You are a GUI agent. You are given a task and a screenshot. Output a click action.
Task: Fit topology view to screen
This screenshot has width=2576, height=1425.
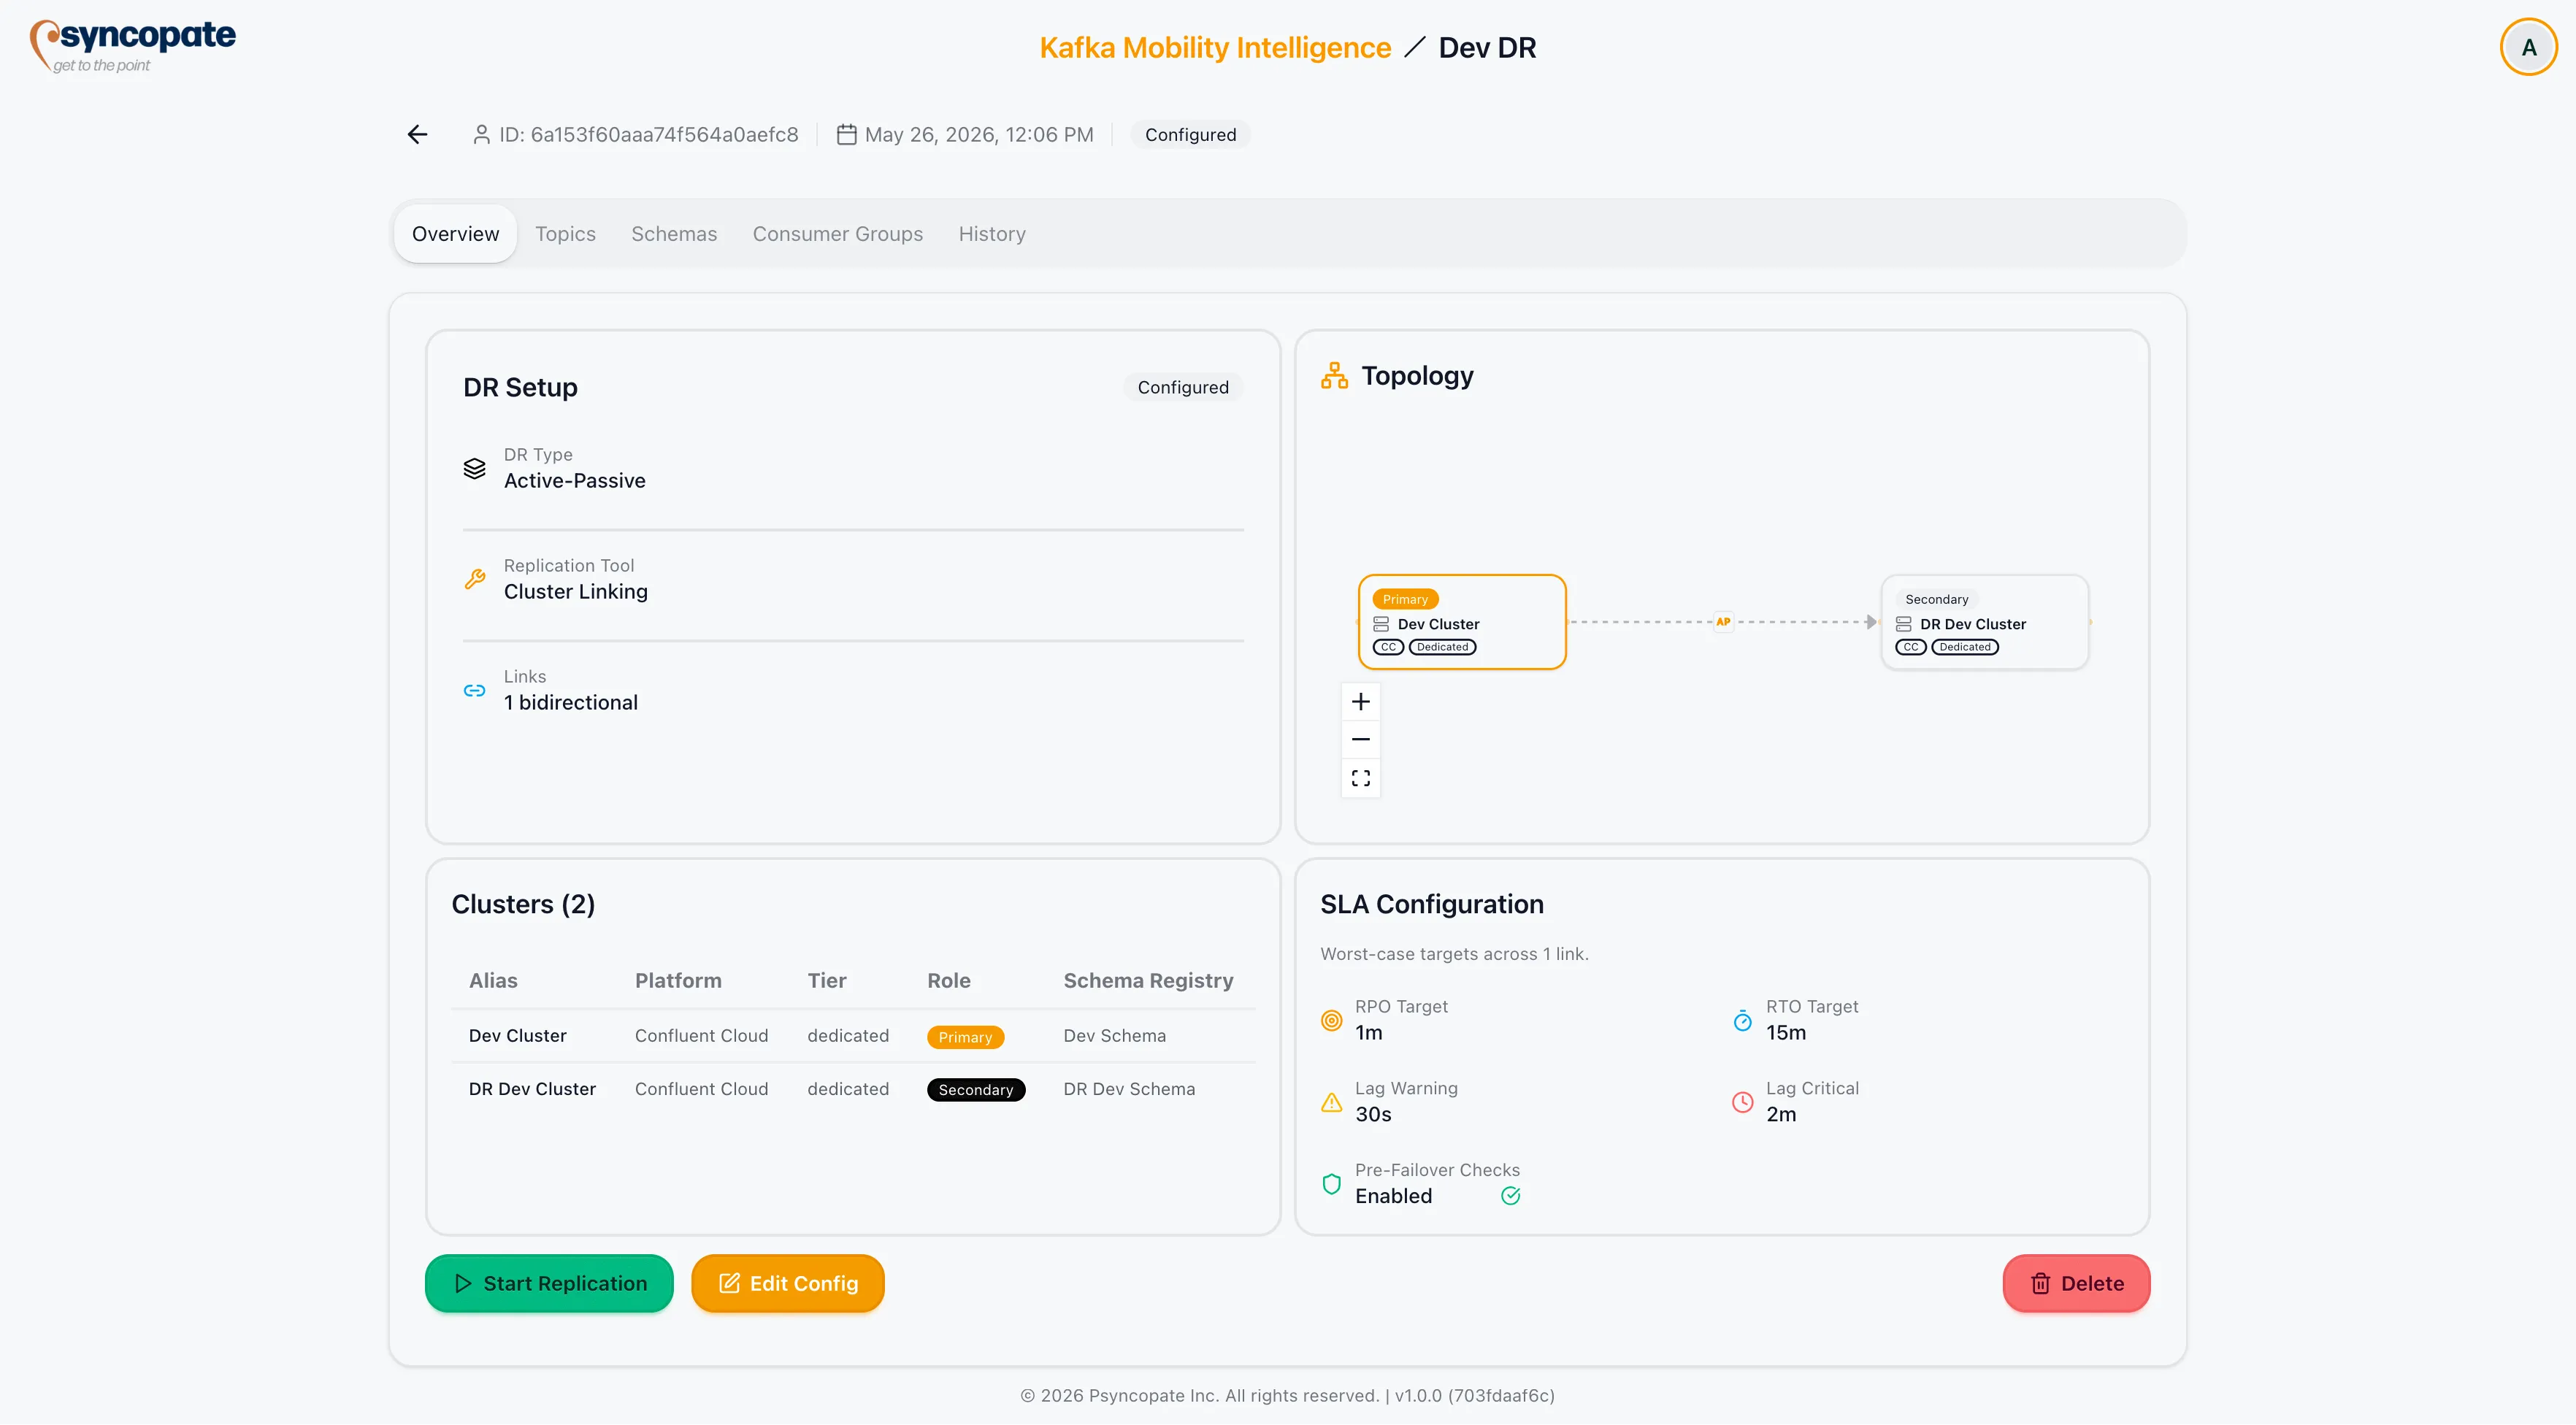1360,778
